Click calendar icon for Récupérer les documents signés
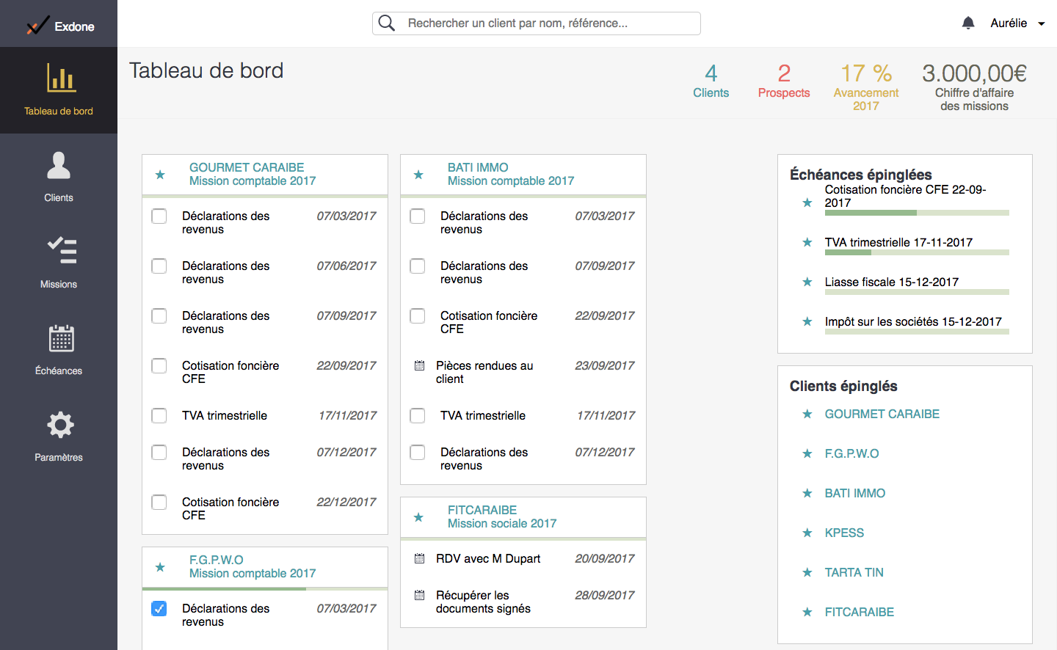Viewport: 1057px width, 650px height. click(x=420, y=595)
